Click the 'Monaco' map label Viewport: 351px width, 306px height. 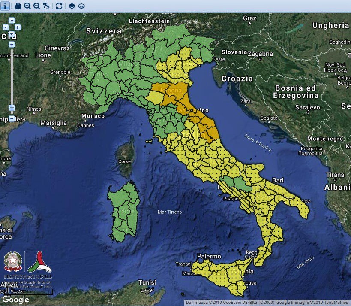[x=93, y=116]
